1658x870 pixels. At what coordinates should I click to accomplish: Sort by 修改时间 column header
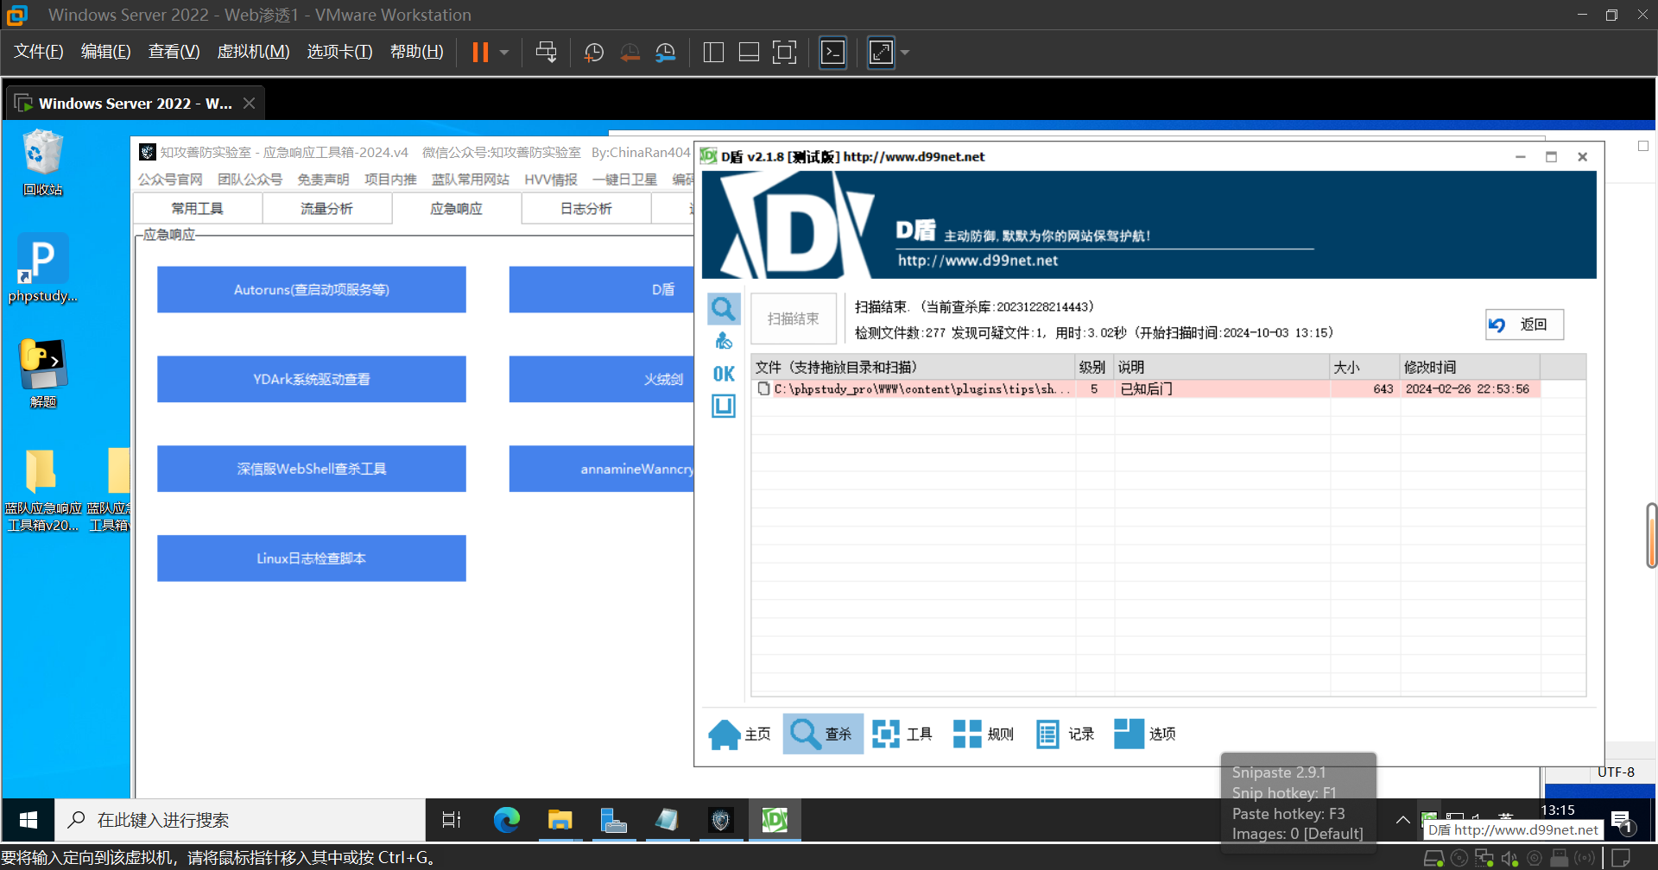(1470, 367)
